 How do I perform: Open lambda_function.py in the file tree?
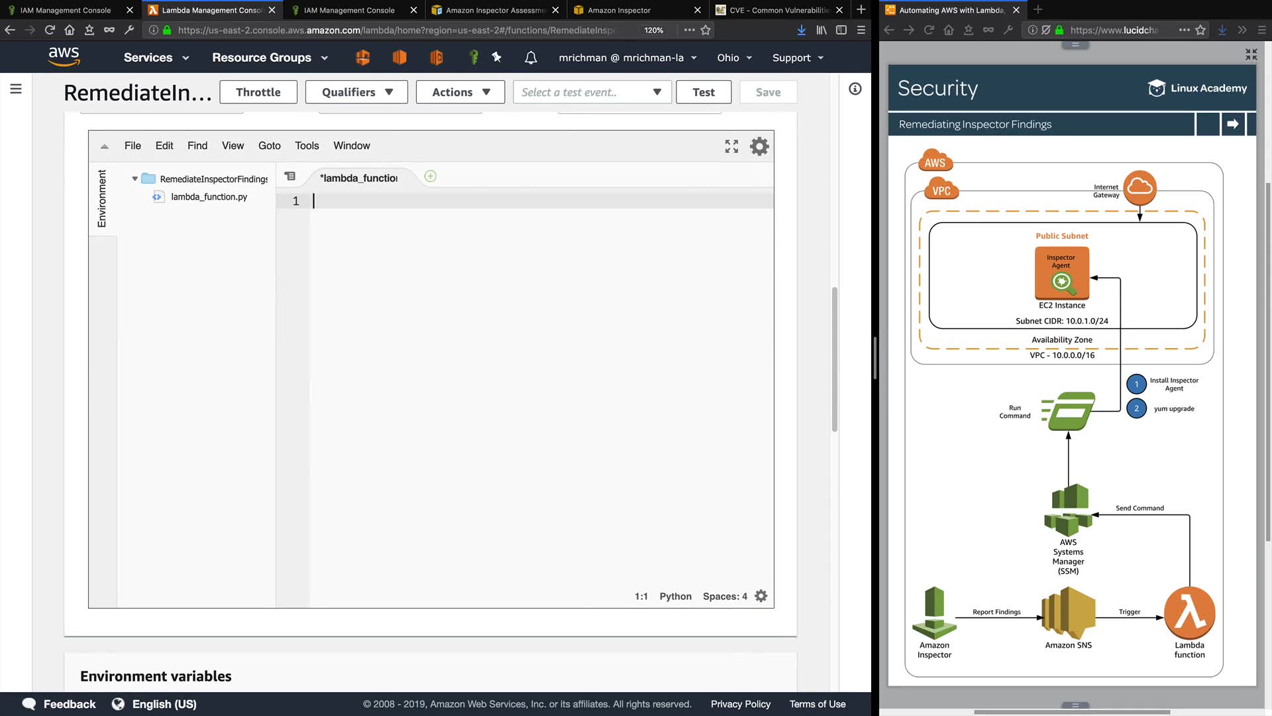point(209,197)
